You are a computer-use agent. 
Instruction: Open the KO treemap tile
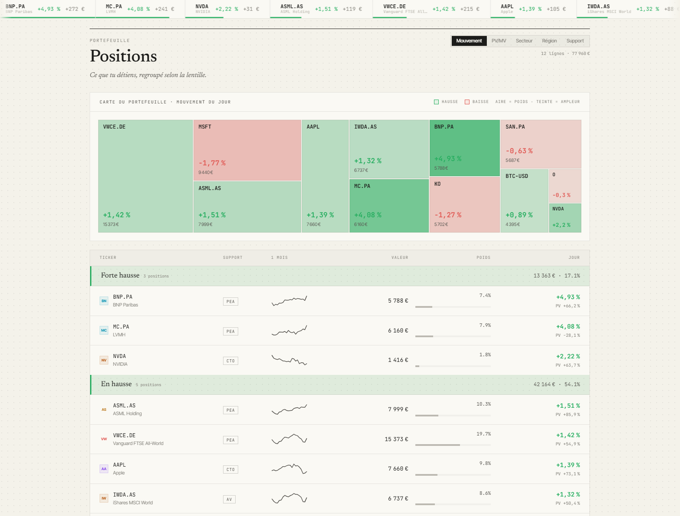pos(465,205)
